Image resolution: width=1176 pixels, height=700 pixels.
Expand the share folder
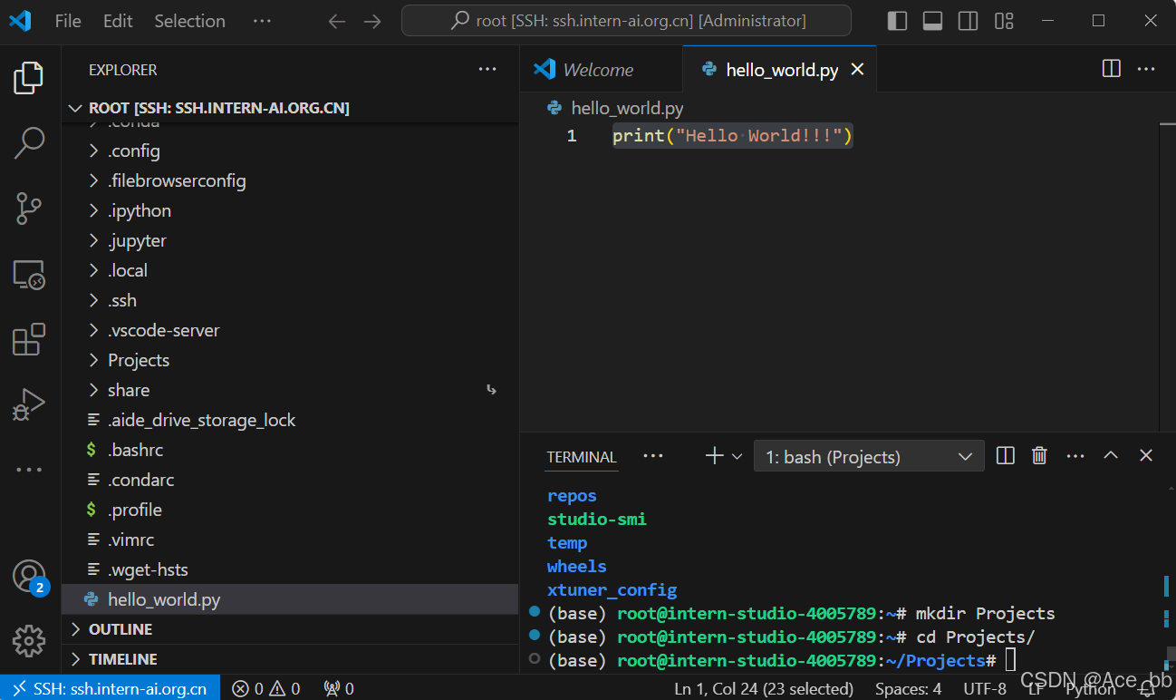click(x=290, y=390)
